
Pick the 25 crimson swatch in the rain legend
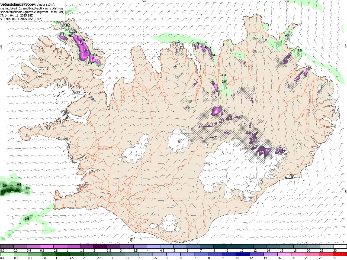click(x=326, y=254)
